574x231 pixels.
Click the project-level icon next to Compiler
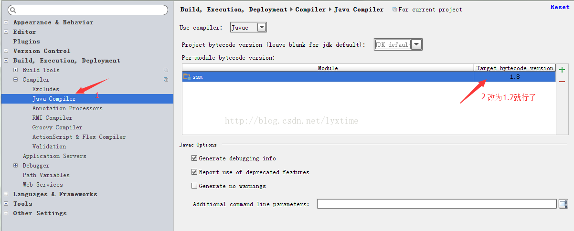[166, 80]
